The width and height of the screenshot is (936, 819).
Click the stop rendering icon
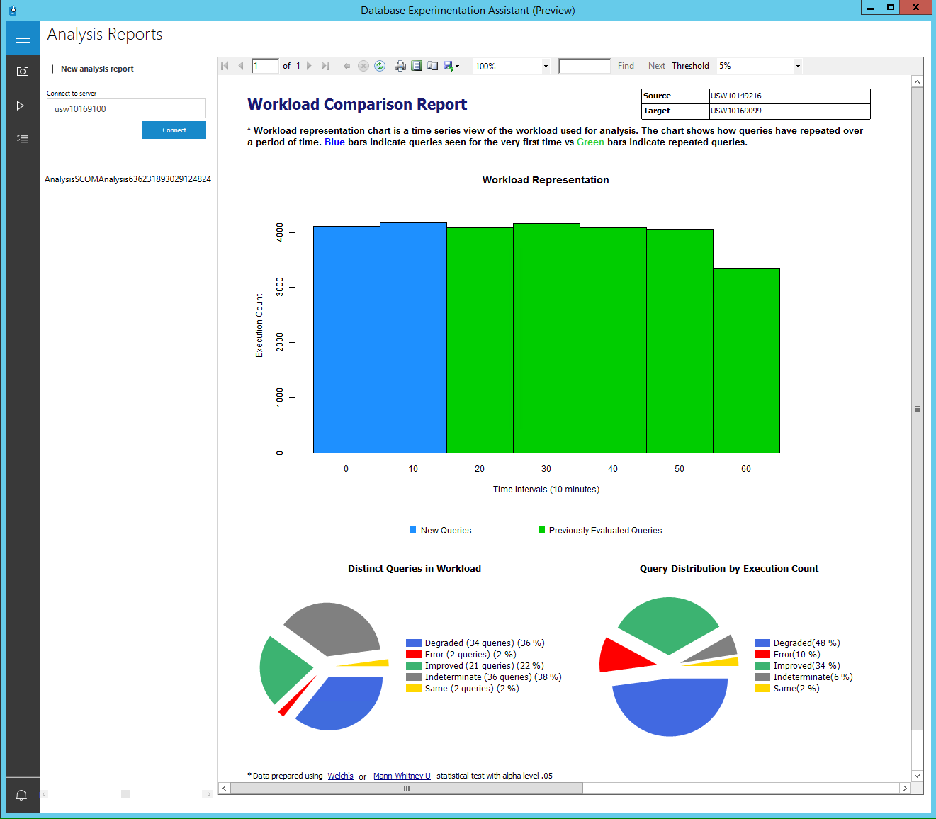tap(363, 66)
